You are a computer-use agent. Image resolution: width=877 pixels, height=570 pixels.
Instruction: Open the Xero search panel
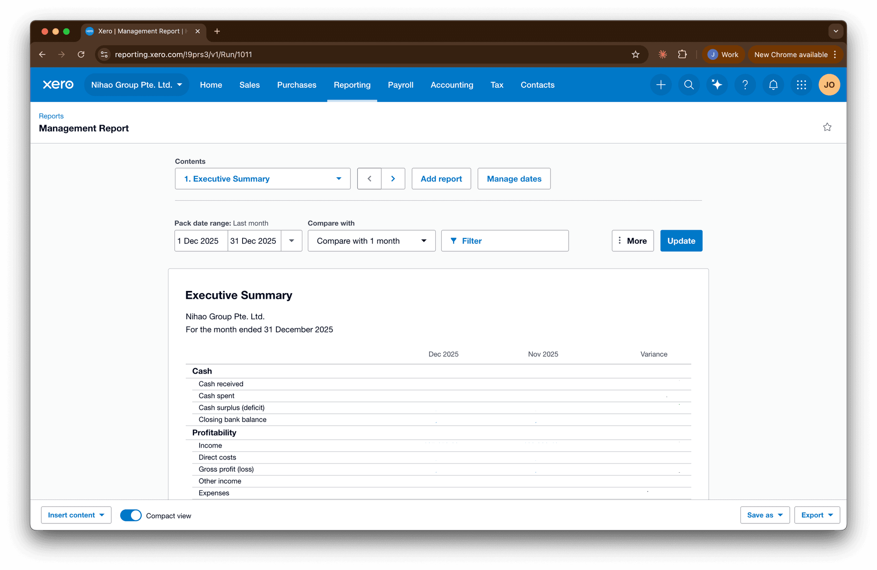(689, 84)
